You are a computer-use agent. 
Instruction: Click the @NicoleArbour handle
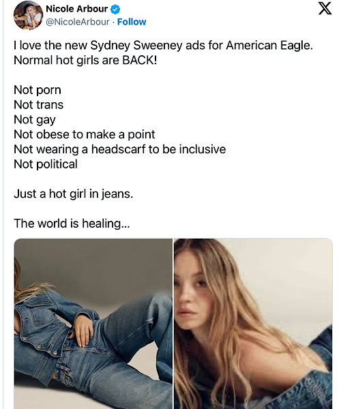pyautogui.click(x=78, y=22)
